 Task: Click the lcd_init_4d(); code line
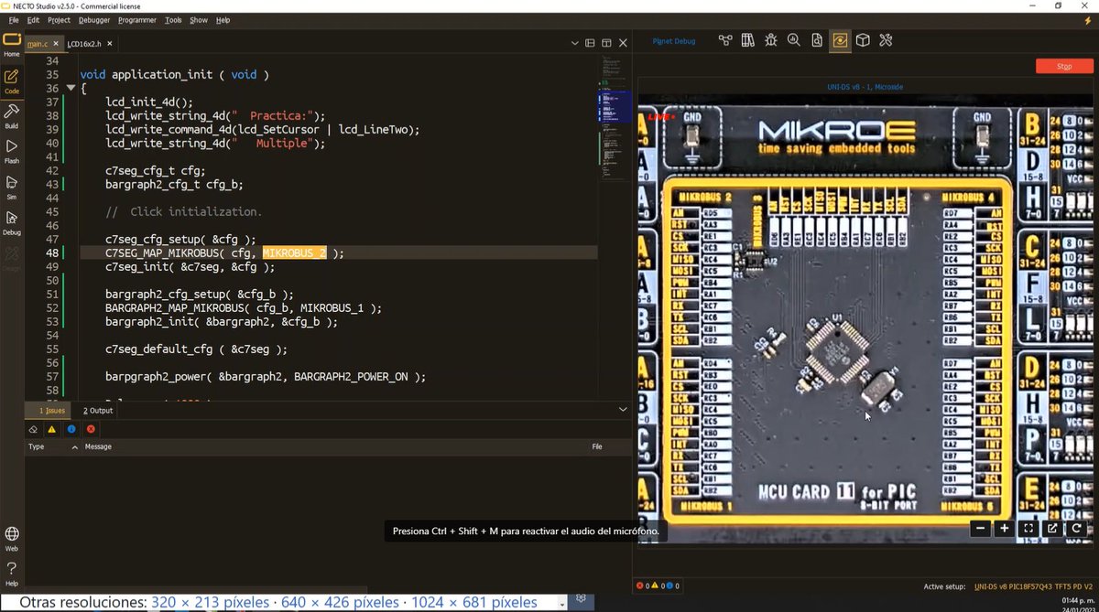pos(149,102)
